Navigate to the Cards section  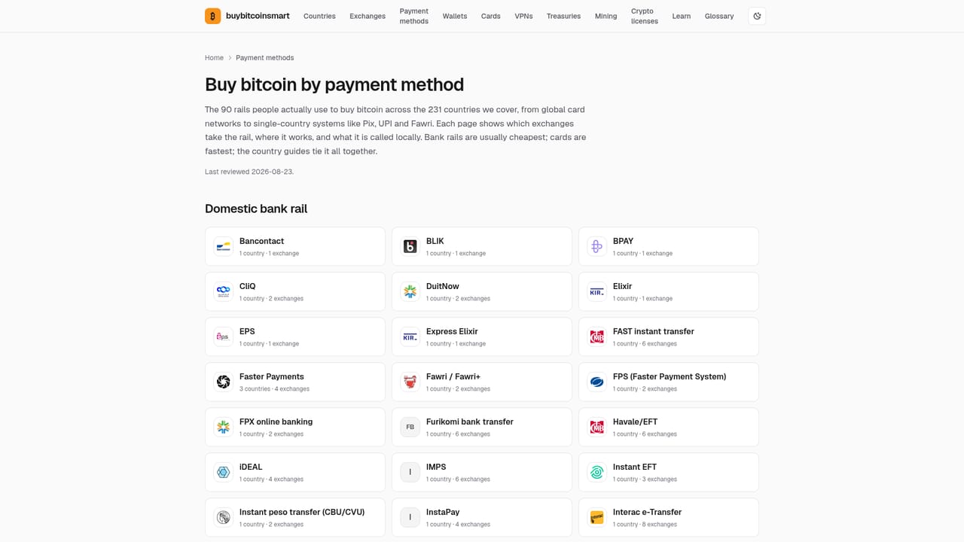tap(491, 16)
